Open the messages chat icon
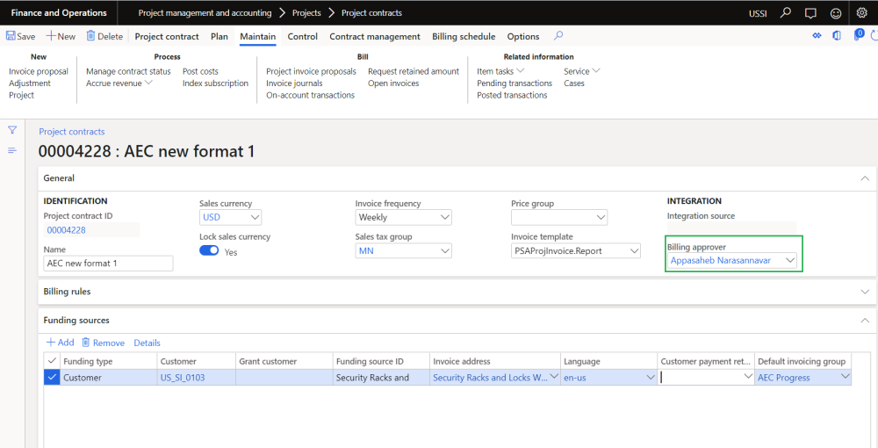878x448 pixels. 810,13
